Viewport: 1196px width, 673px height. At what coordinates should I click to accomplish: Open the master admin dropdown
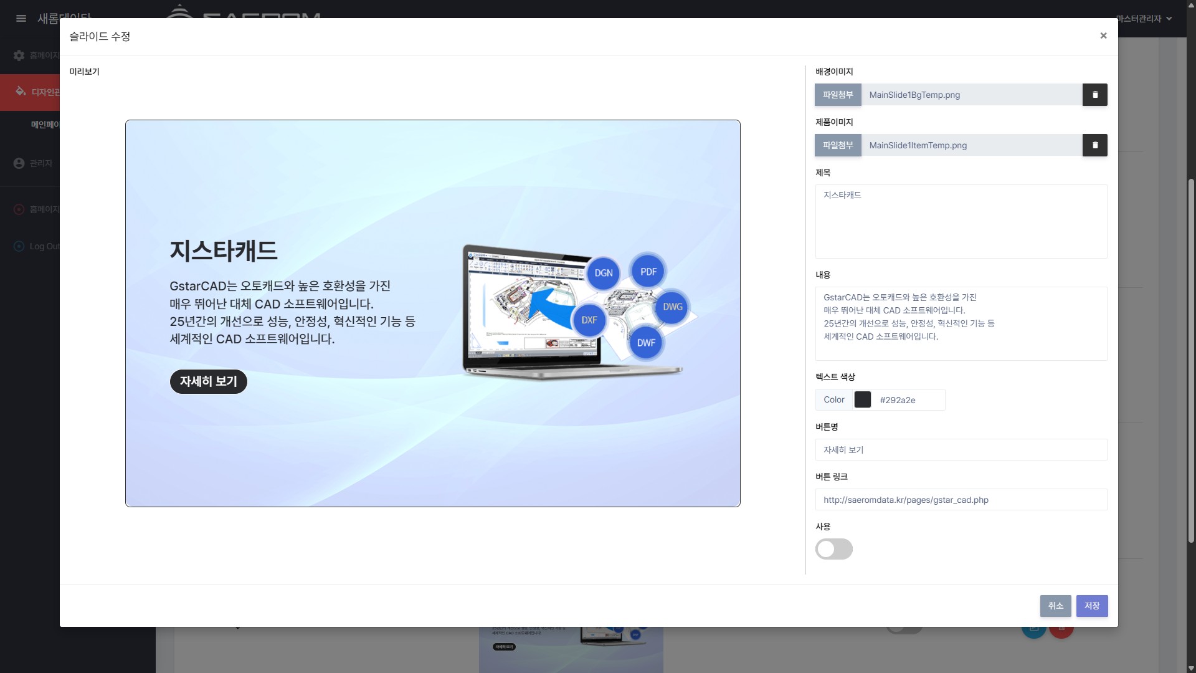(1144, 19)
